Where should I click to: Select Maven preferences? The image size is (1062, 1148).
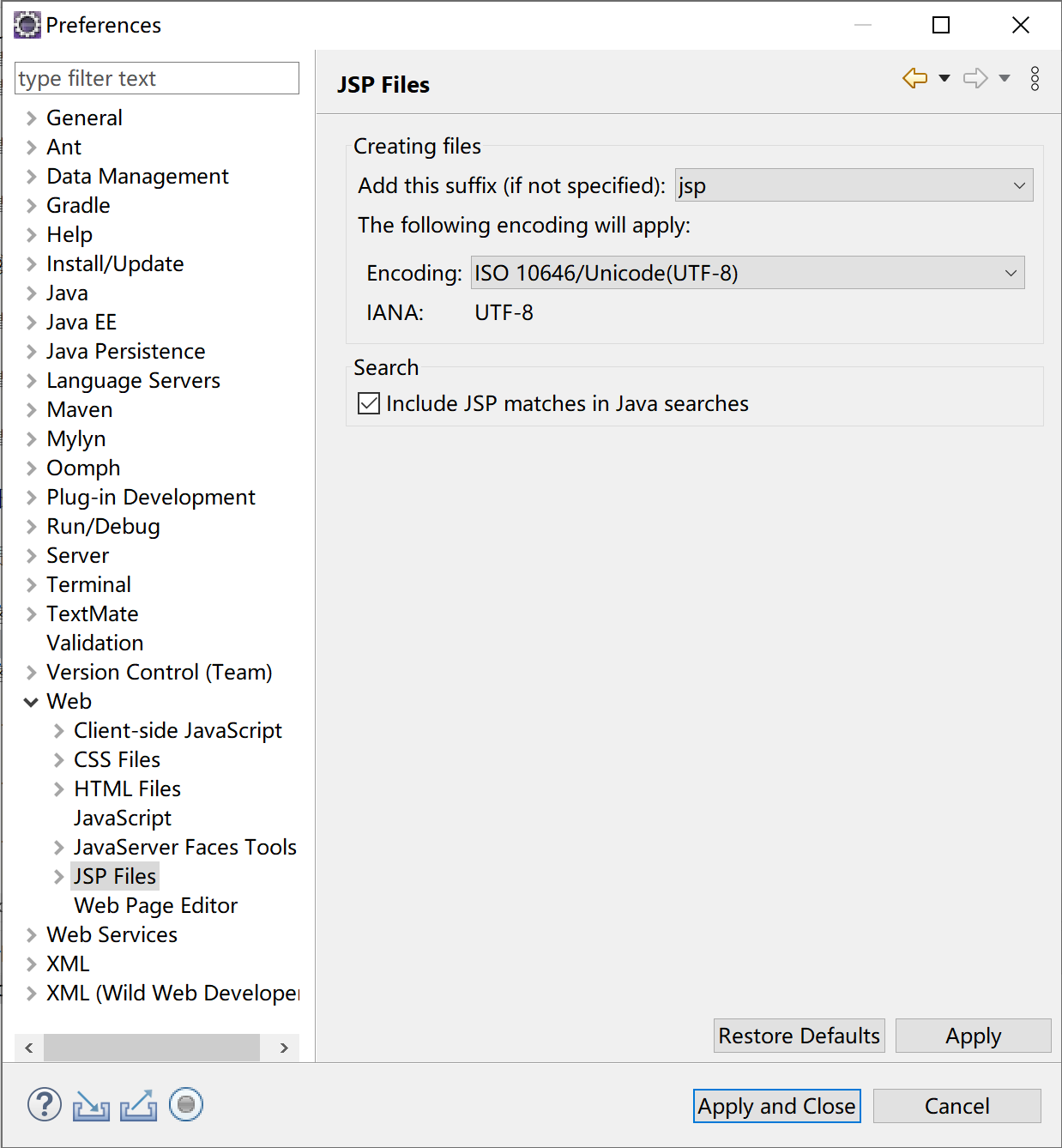(80, 409)
